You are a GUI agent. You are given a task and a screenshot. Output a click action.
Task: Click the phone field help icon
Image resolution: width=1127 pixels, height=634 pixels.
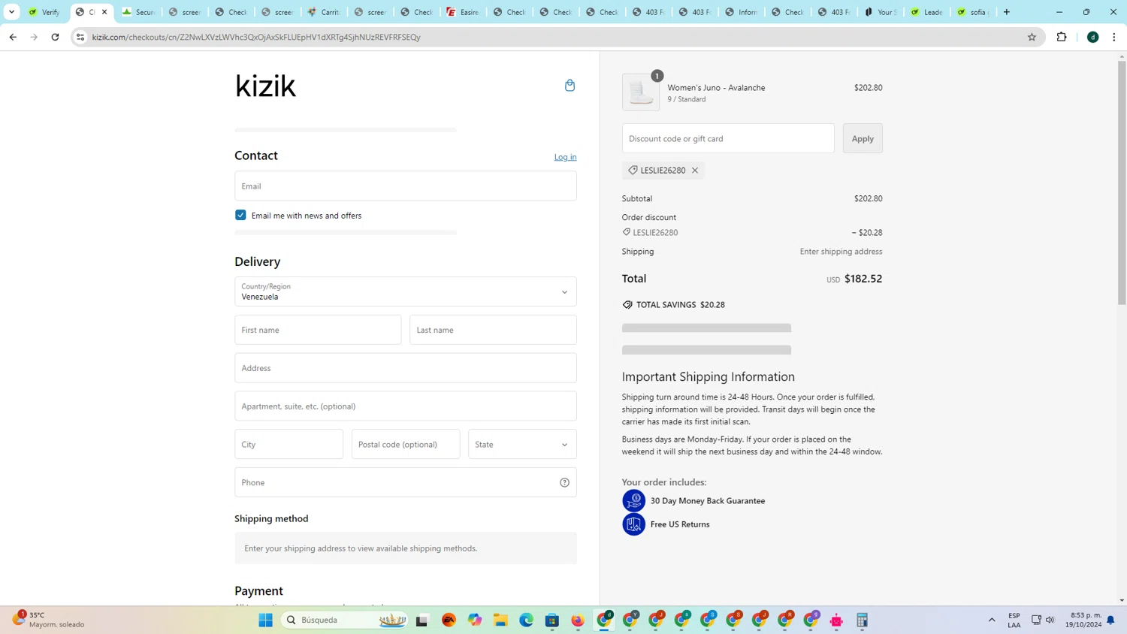click(564, 482)
